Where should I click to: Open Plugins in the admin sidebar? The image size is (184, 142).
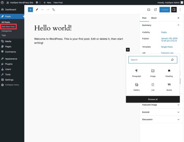pos(9,64)
